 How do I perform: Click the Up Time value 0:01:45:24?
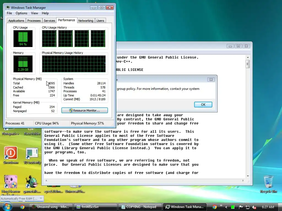[x=98, y=95]
